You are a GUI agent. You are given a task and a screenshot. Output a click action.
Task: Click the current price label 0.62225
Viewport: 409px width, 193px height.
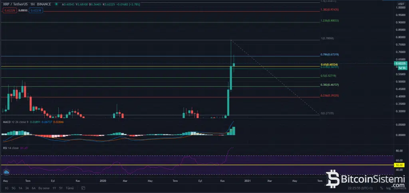400,63
